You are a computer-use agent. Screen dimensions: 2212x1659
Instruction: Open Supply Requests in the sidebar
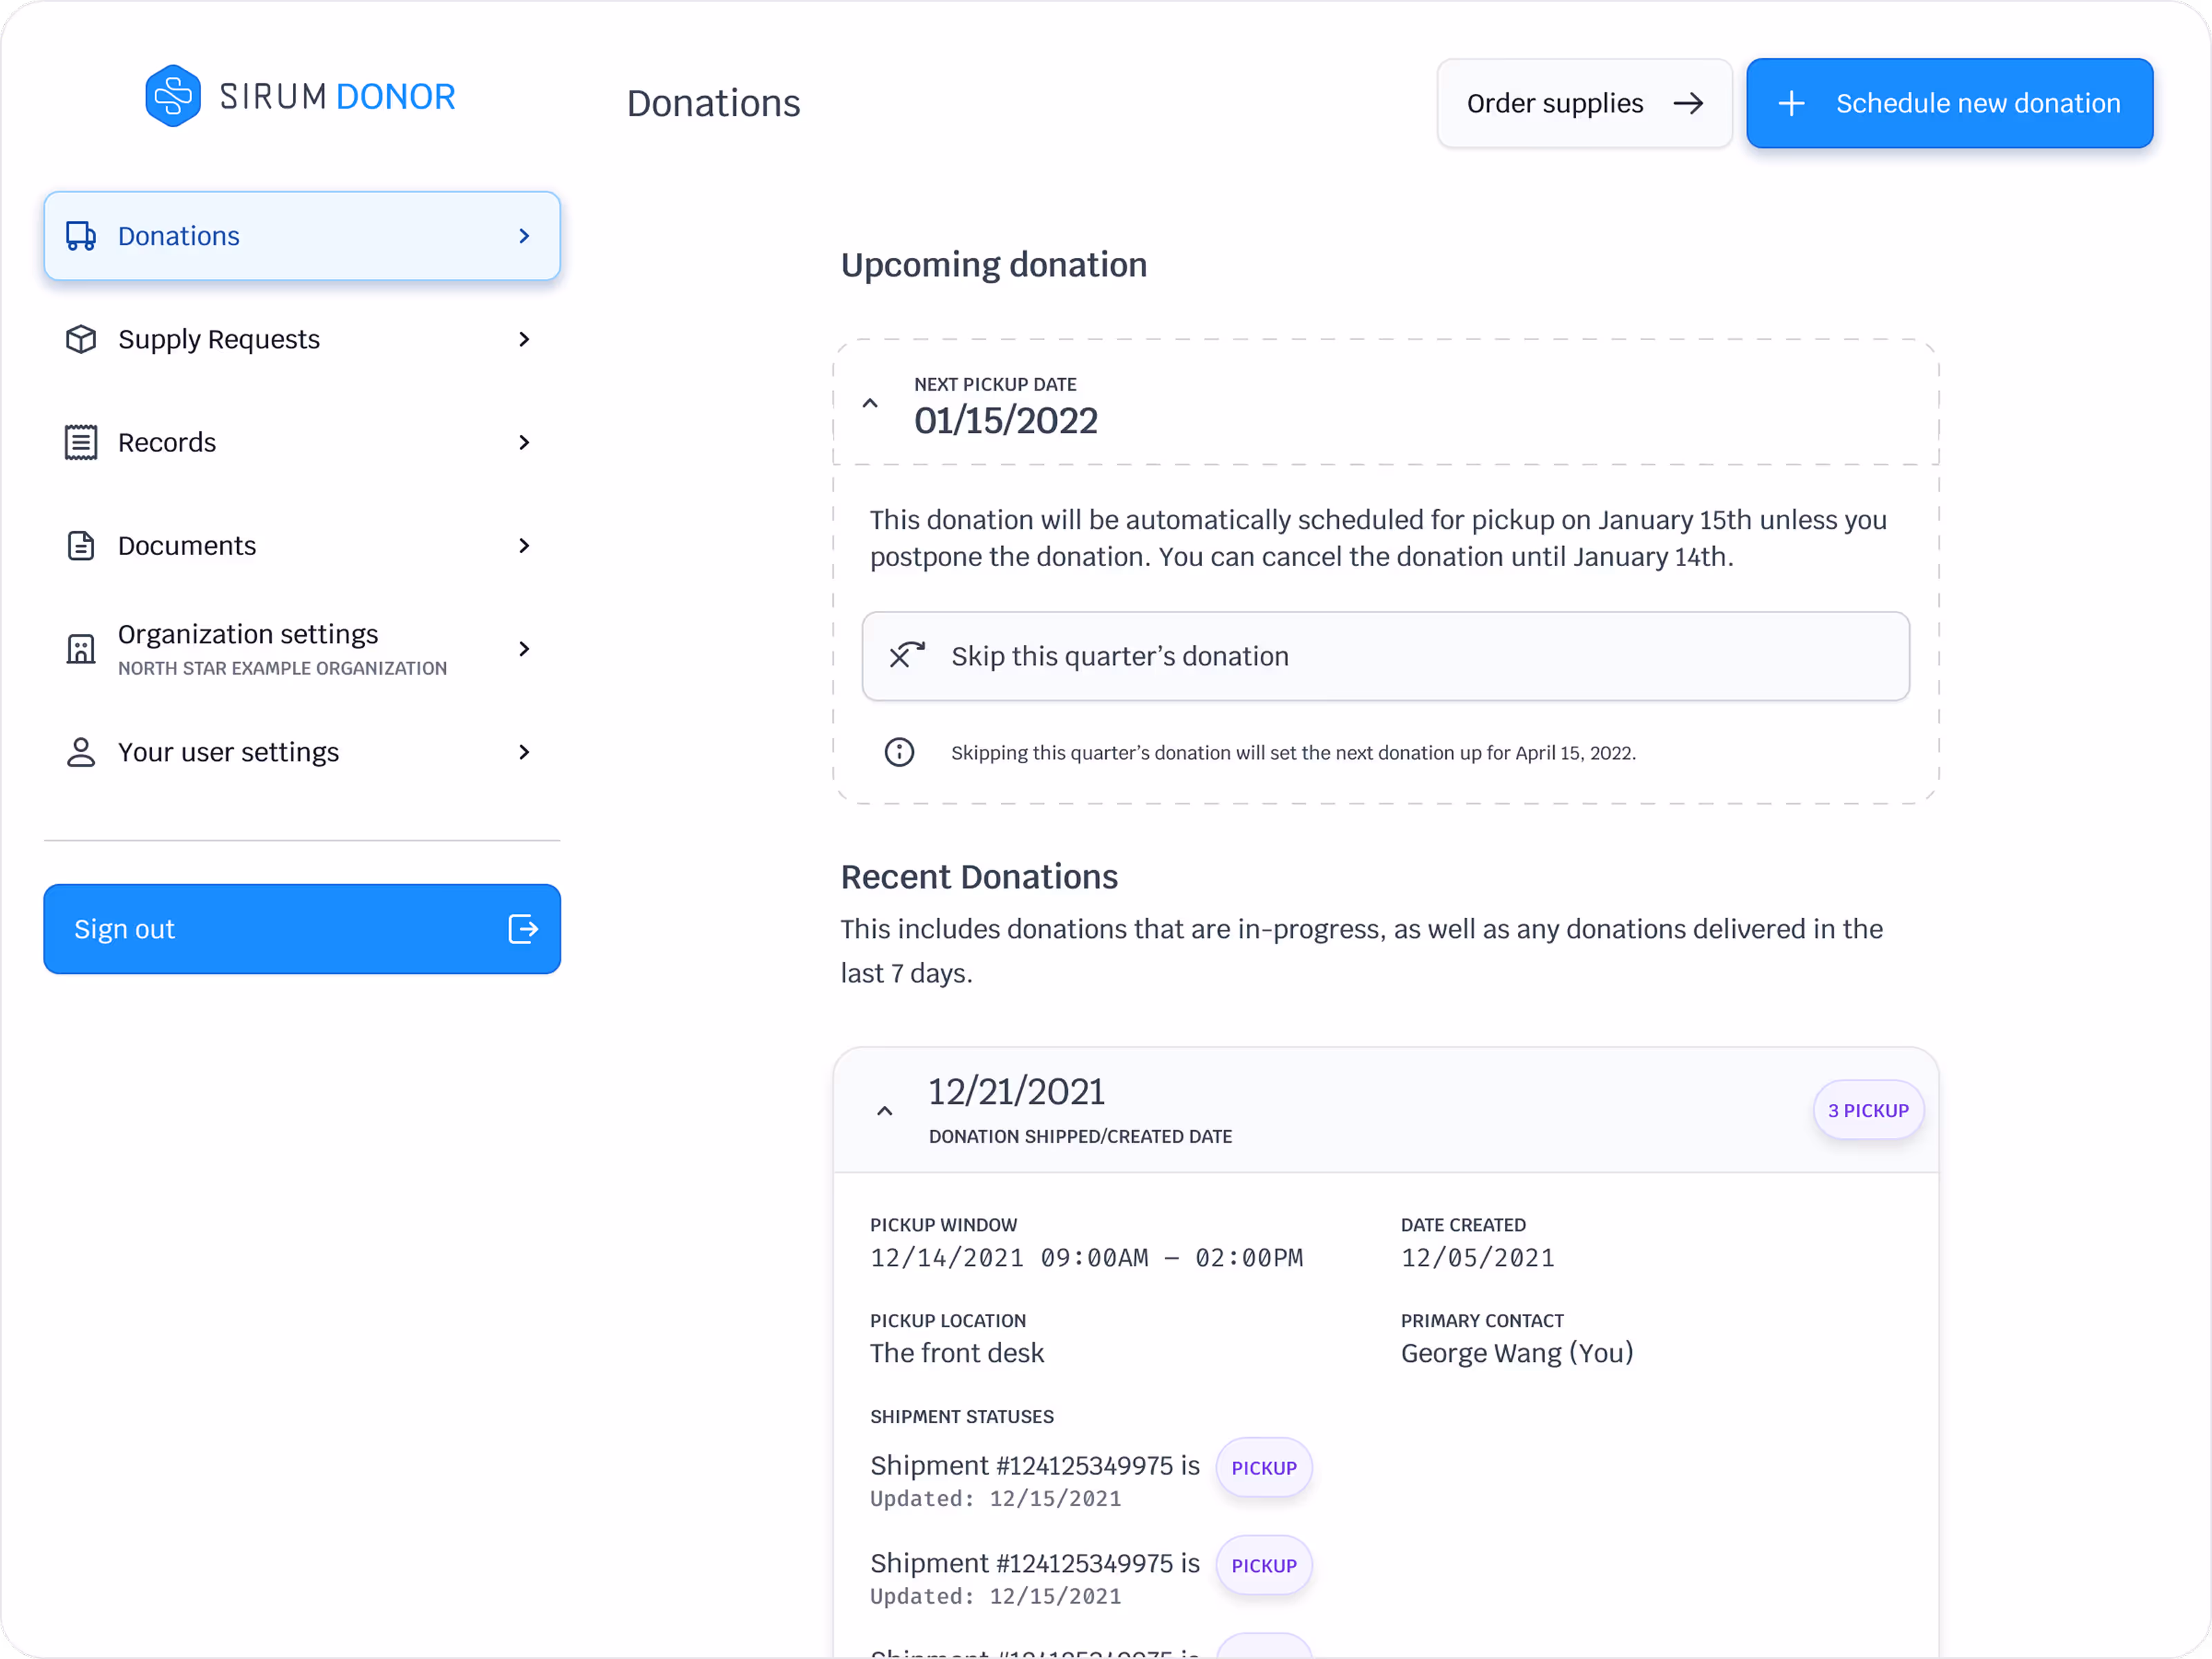(302, 339)
